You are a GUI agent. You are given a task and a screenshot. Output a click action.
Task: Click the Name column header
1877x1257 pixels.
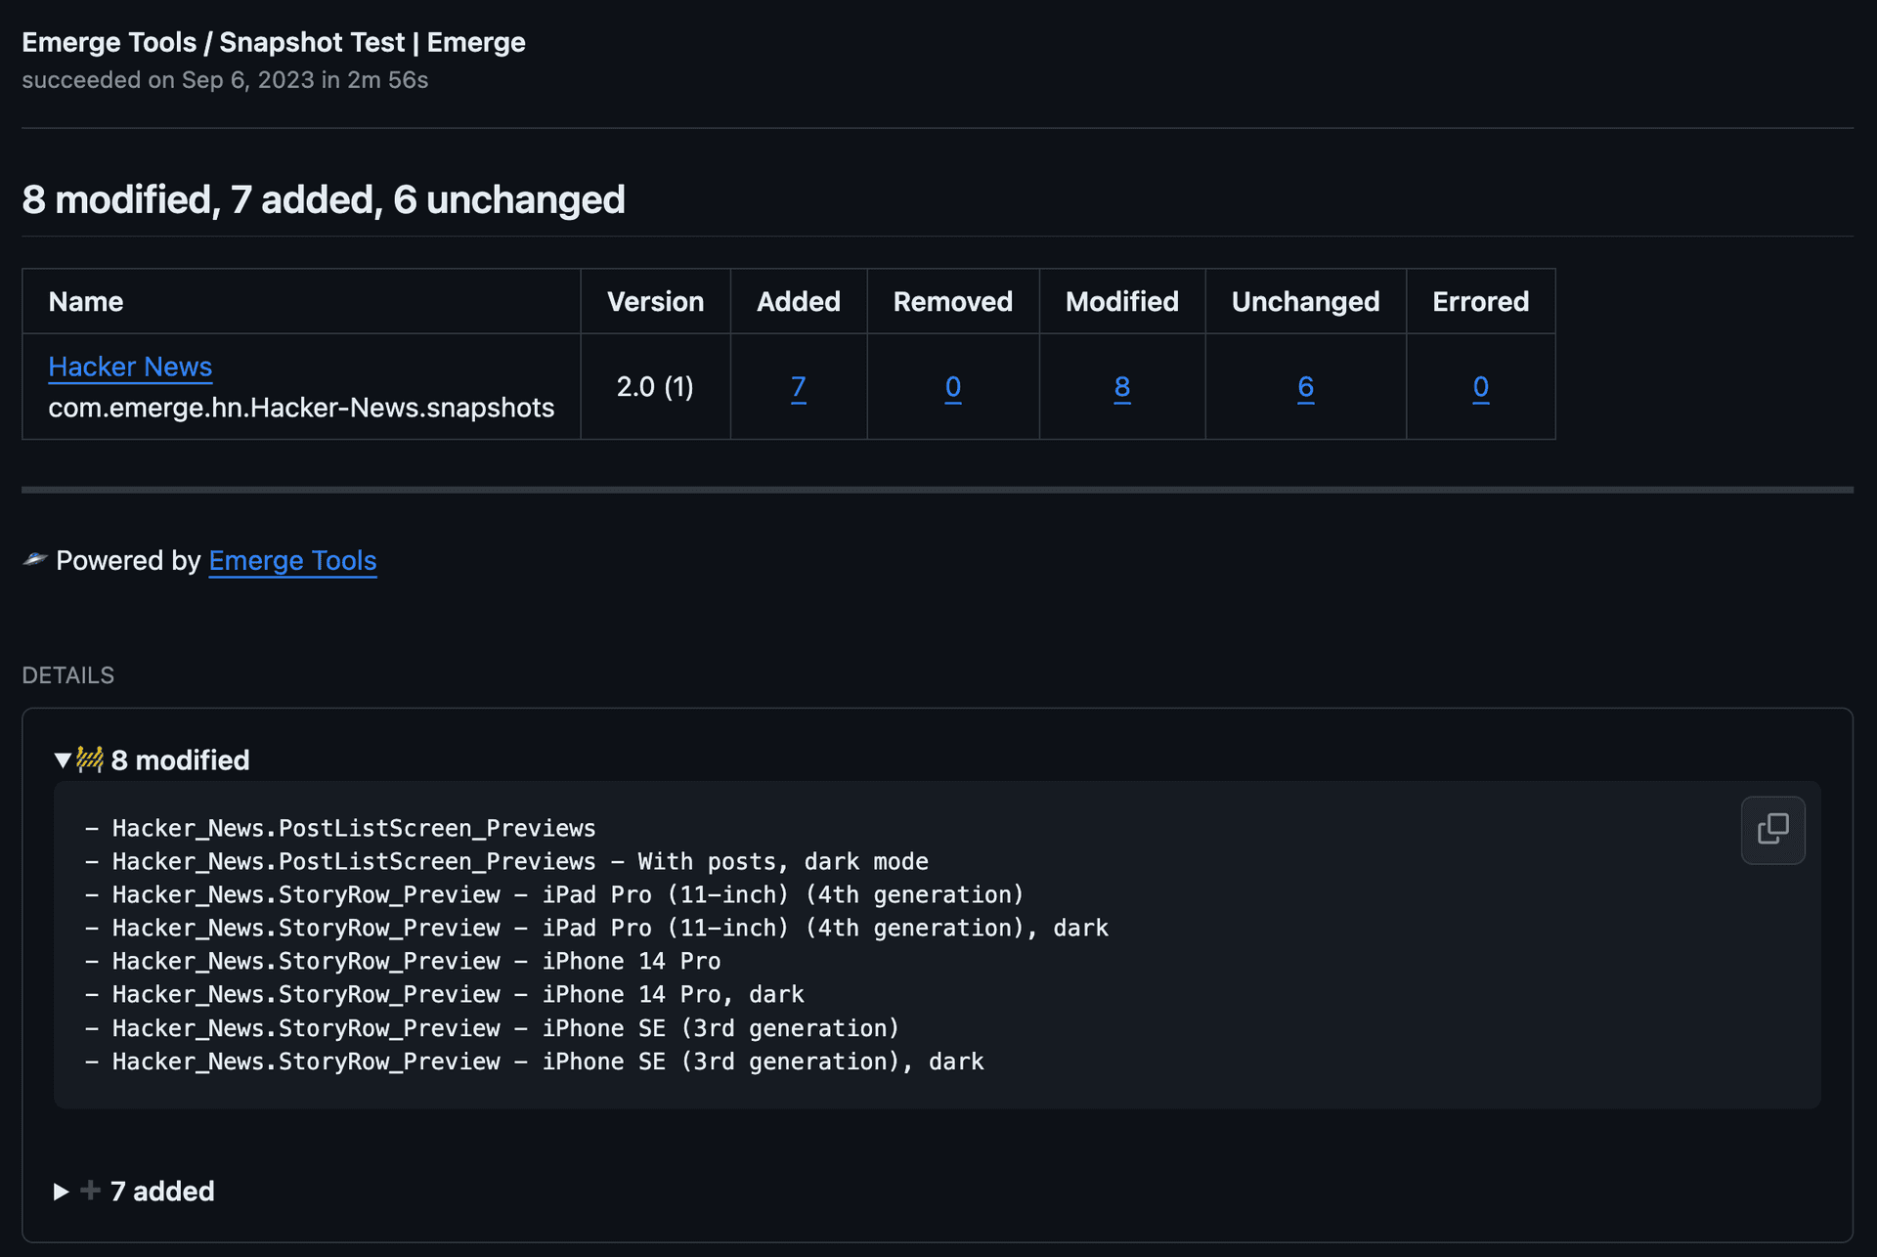[85, 301]
